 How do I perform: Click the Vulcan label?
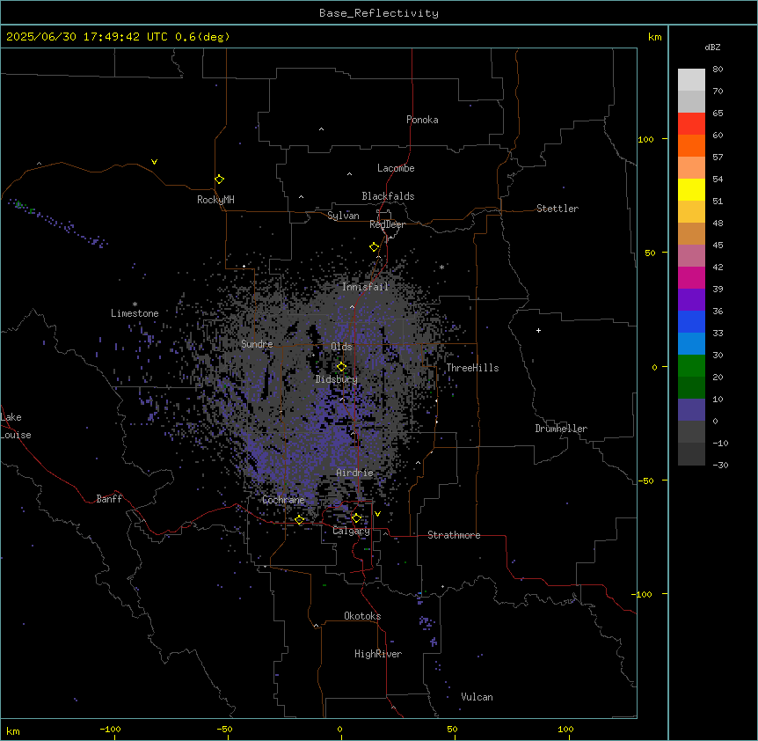[477, 697]
